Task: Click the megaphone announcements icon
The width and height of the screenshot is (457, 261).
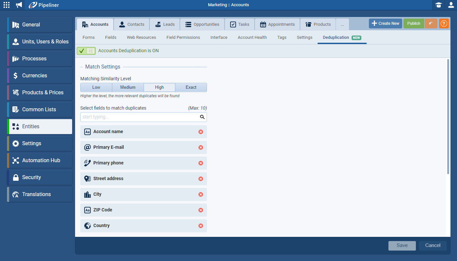Action: 19,5
